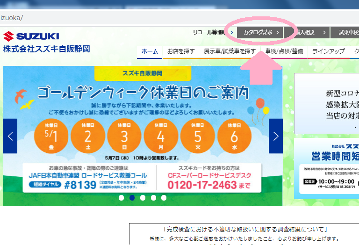Click JAF日本自動車連盟 ロードサービス救援コール text
The height and width of the screenshot is (245, 359).
coord(88,176)
